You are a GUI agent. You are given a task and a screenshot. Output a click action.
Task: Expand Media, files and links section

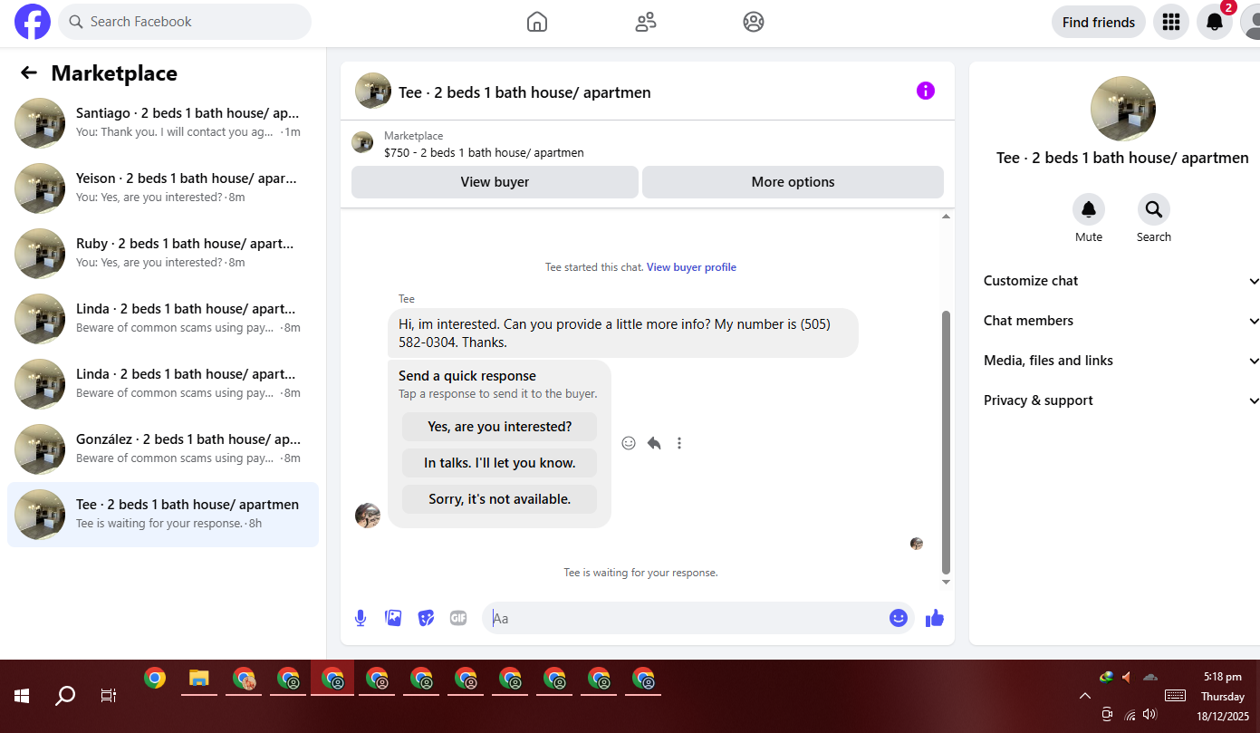(x=1121, y=361)
